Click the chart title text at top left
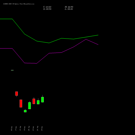Image resolution: width=135 pixels, height=135 pixels. point(19,4)
